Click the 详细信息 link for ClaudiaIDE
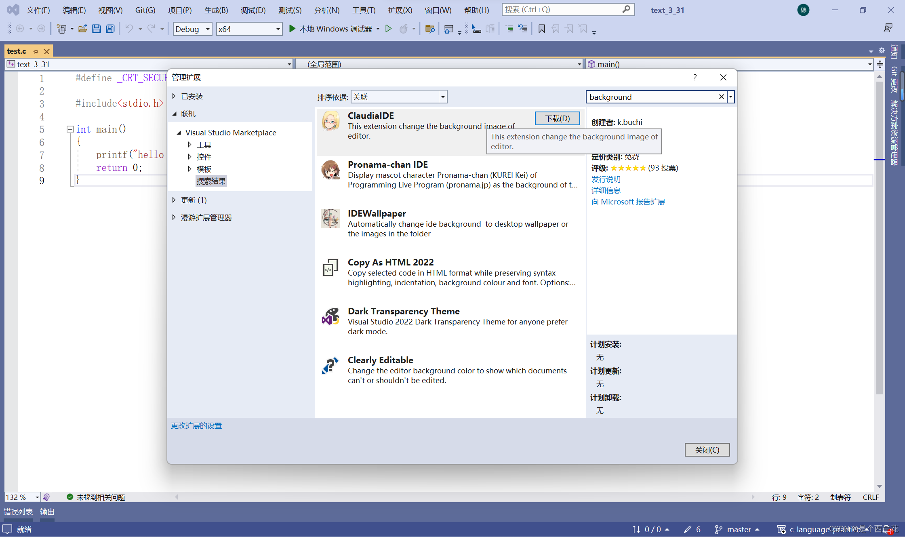This screenshot has width=905, height=537. 606,190
